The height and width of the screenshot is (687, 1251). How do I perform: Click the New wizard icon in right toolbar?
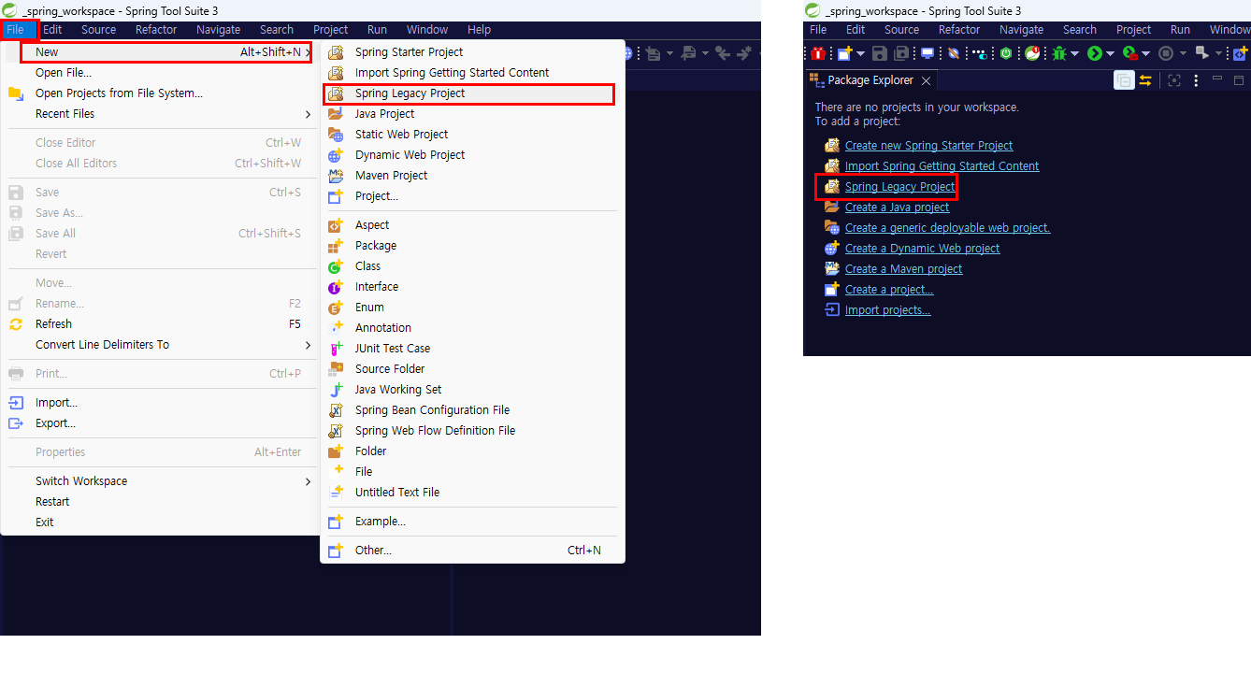tap(844, 53)
